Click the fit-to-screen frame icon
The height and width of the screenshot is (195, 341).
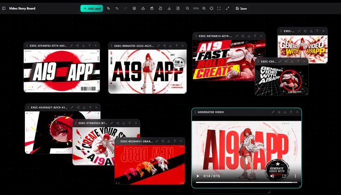[219, 8]
